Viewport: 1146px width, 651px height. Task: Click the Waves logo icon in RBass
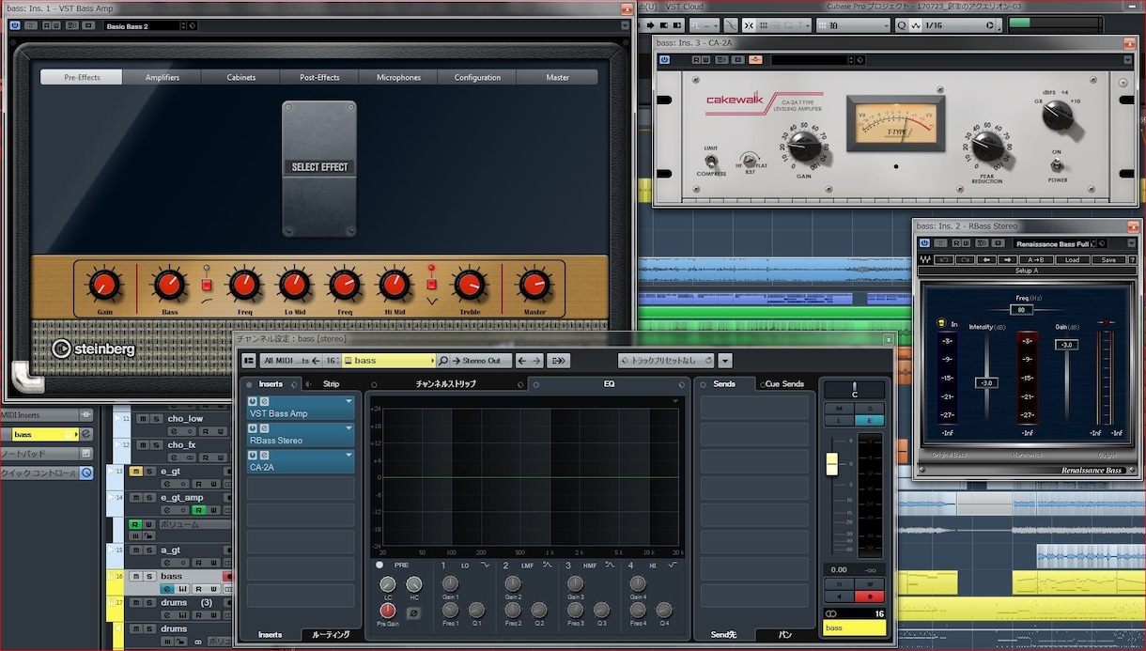point(927,259)
